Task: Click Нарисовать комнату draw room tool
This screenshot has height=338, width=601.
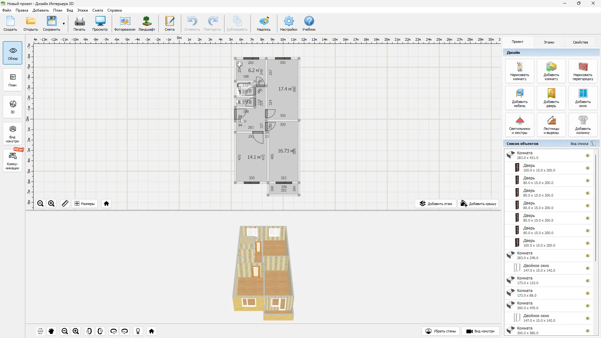Action: (x=519, y=71)
